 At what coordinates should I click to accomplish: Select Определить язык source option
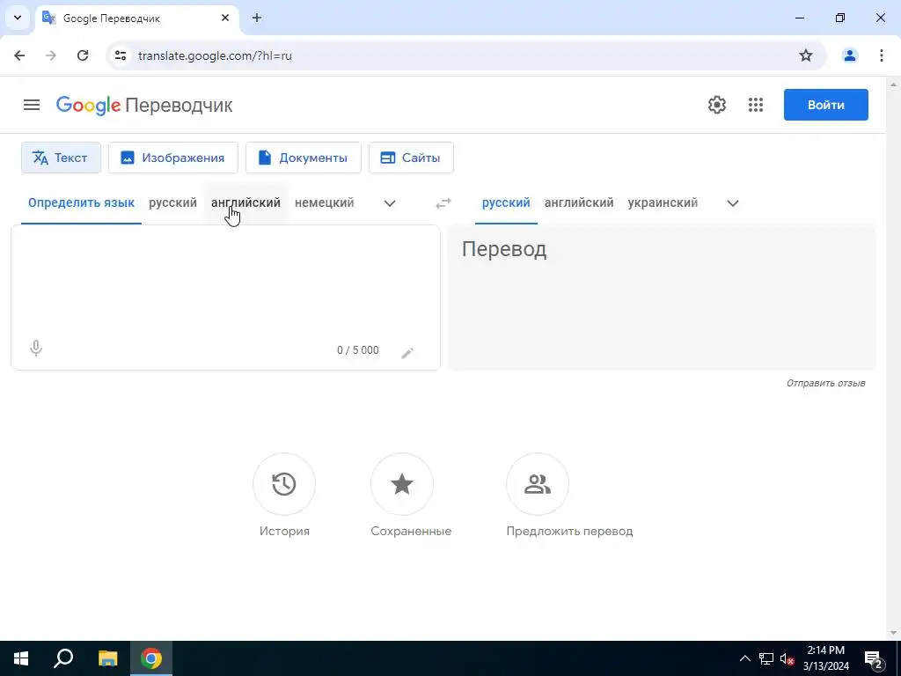pos(81,203)
